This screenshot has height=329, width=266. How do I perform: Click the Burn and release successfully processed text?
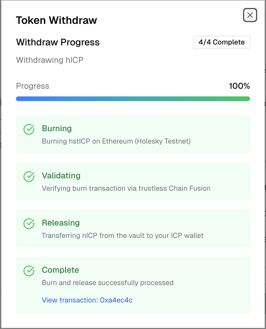click(108, 283)
